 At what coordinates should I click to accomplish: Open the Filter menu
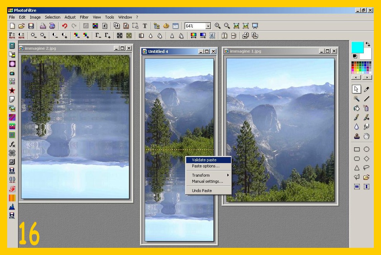(84, 17)
